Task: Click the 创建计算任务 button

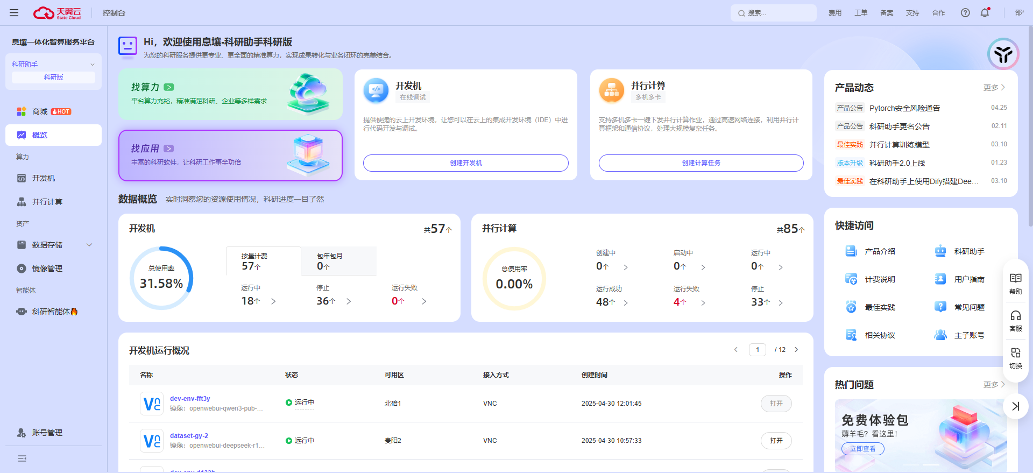Action: [701, 163]
